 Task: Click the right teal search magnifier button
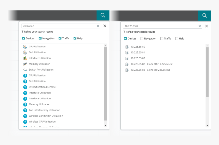(205, 15)
